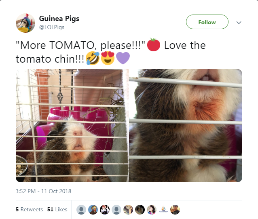View the 51 Likes list
This screenshot has width=258, height=219.
[57, 209]
